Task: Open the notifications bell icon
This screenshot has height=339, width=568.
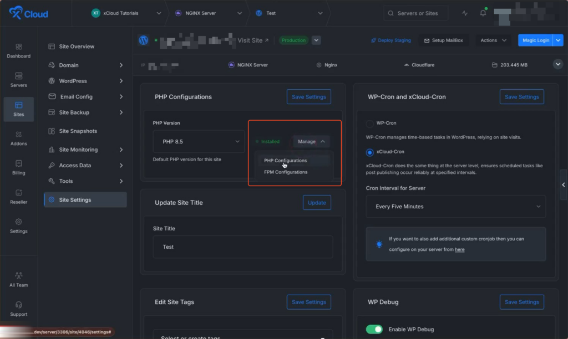Action: (x=483, y=13)
